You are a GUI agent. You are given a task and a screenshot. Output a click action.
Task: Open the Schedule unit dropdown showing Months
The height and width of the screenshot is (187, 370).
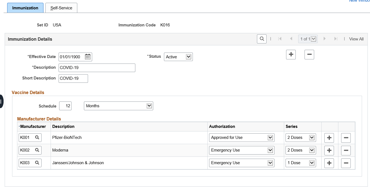[118, 106]
